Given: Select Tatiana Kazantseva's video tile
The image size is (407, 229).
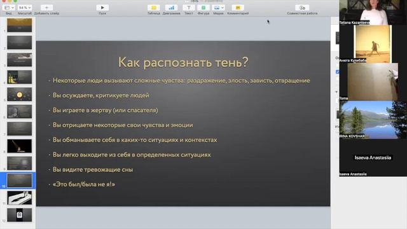Looking at the screenshot, I should pyautogui.click(x=373, y=13).
